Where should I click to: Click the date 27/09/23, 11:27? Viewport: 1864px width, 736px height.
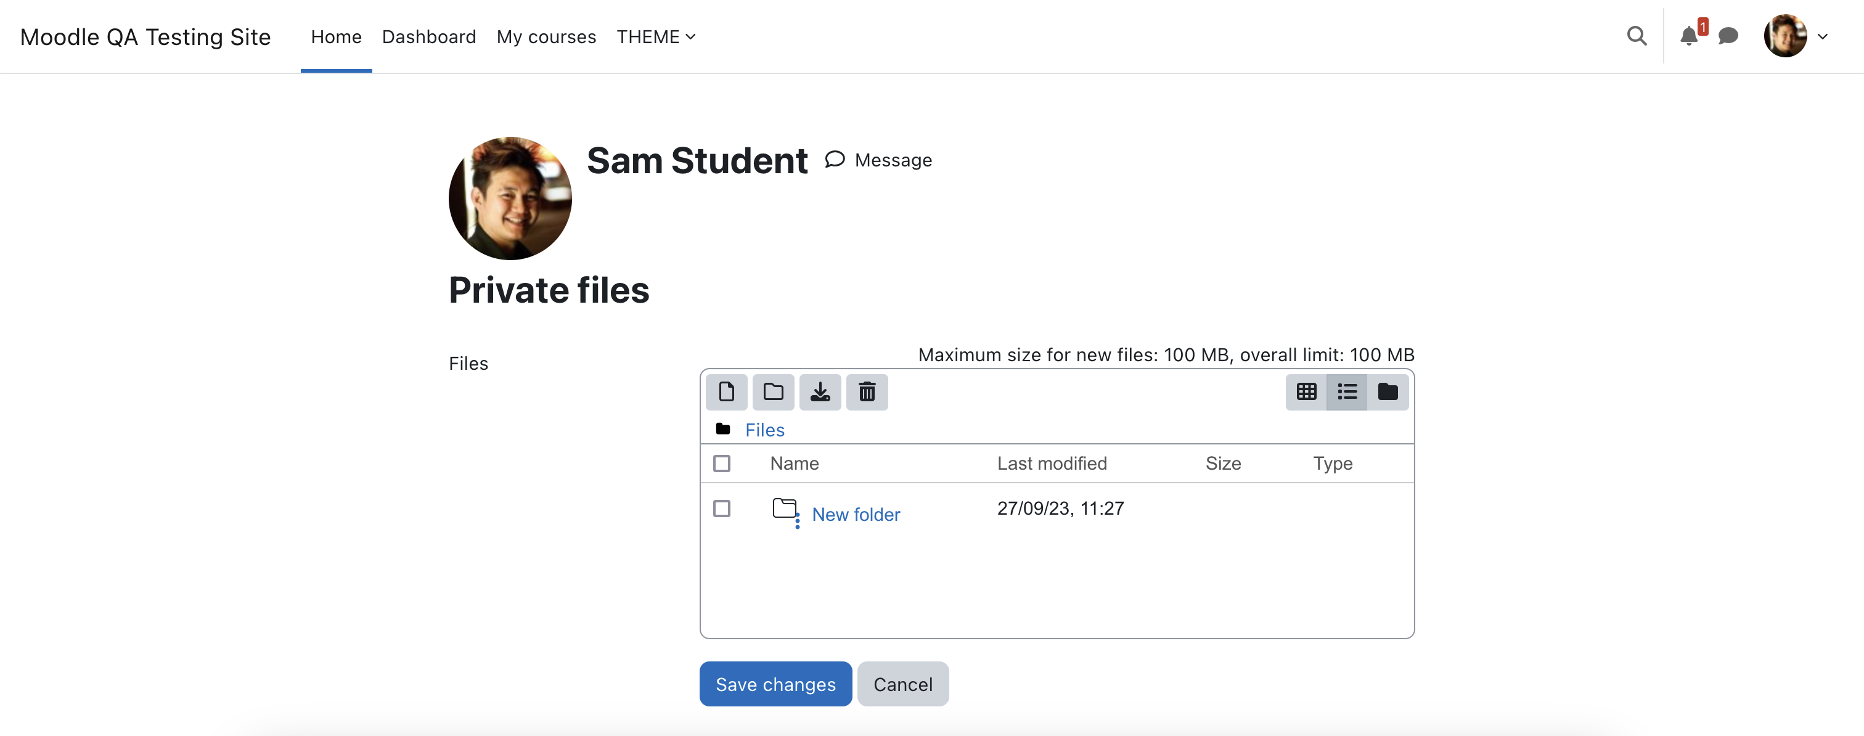click(1060, 508)
